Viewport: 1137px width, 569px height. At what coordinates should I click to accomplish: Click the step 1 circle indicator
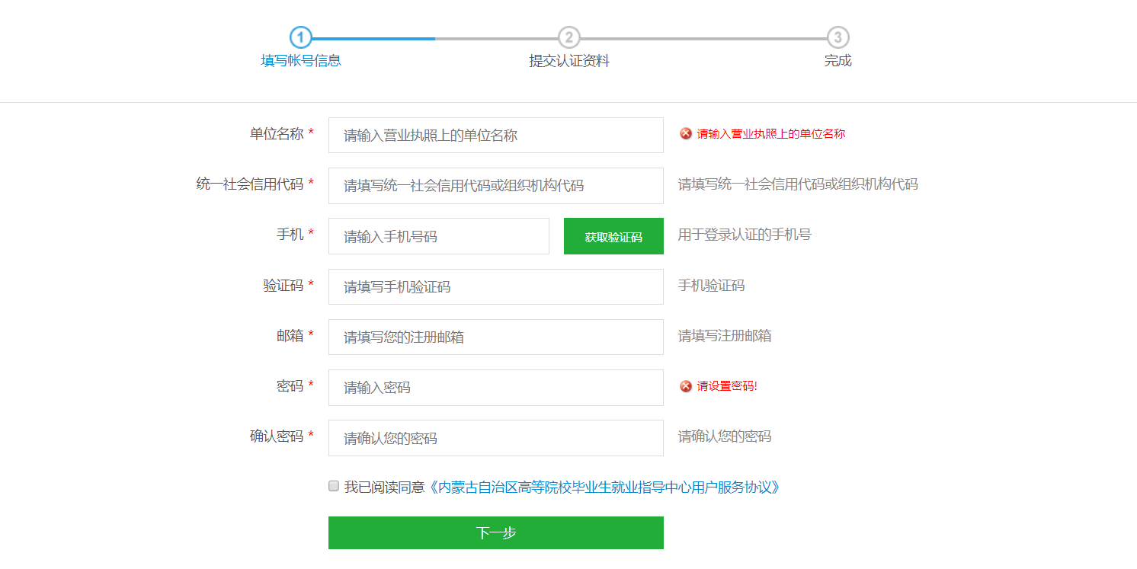point(301,37)
